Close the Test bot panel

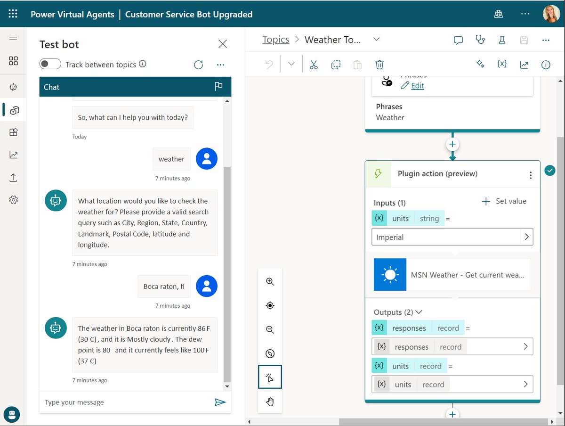tap(223, 44)
